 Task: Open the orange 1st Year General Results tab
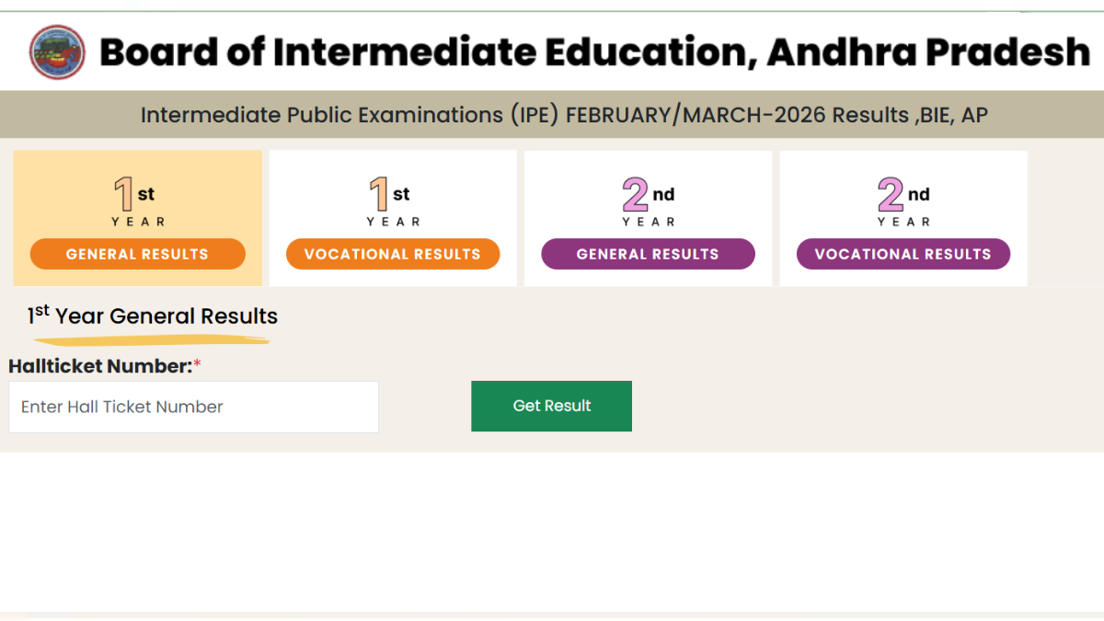[137, 254]
